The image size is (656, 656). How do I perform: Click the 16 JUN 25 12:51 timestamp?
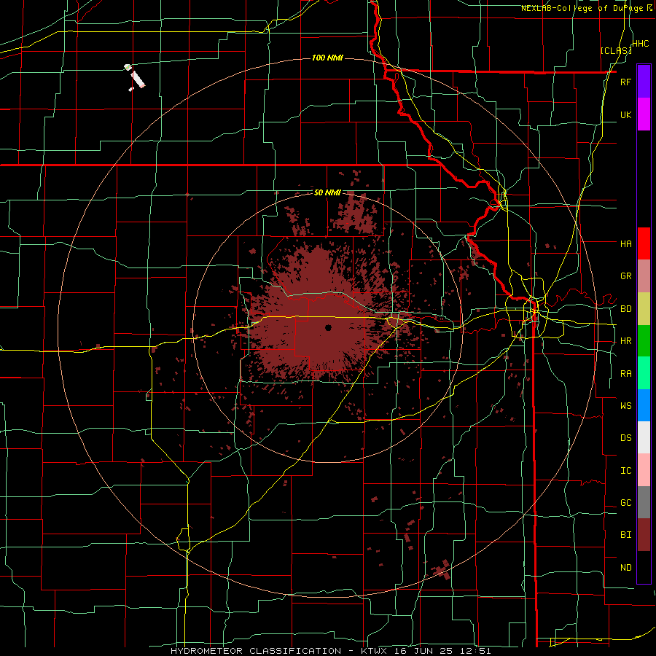click(443, 651)
